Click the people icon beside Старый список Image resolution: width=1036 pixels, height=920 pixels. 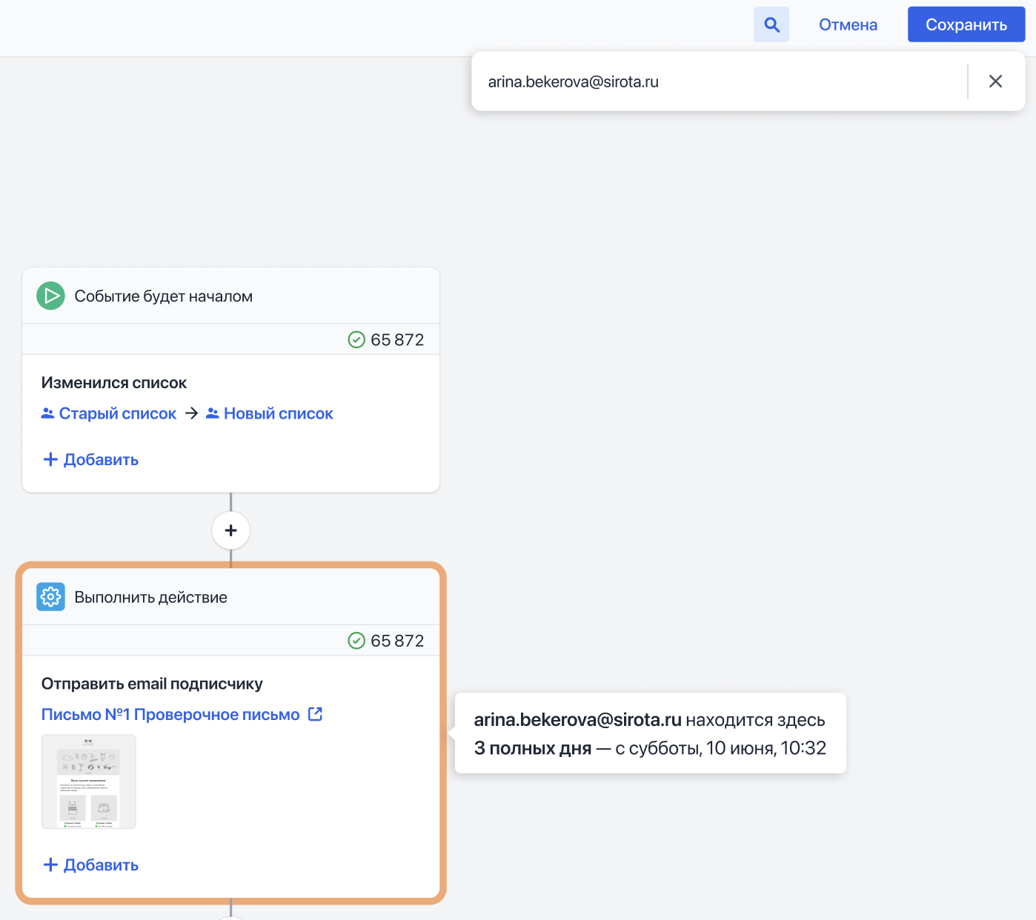47,413
